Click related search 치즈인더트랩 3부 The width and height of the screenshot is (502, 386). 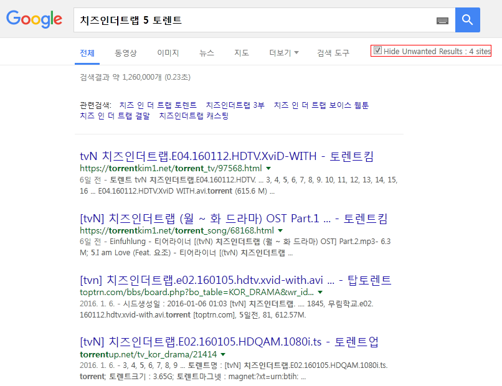click(x=235, y=105)
